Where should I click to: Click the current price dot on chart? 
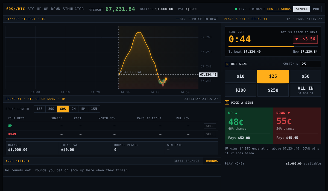(x=166, y=79)
